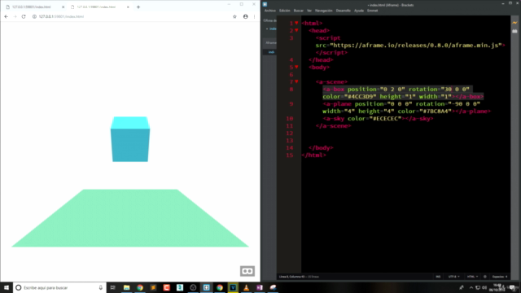Open Chrome's three-dot menu
Screen dimensions: 521x293
[x=255, y=16]
